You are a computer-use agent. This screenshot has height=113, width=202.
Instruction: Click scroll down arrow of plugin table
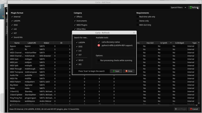pos(199,103)
